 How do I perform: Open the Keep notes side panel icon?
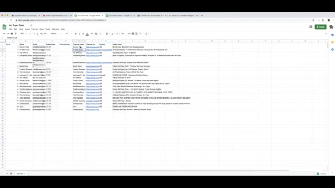tap(332, 42)
